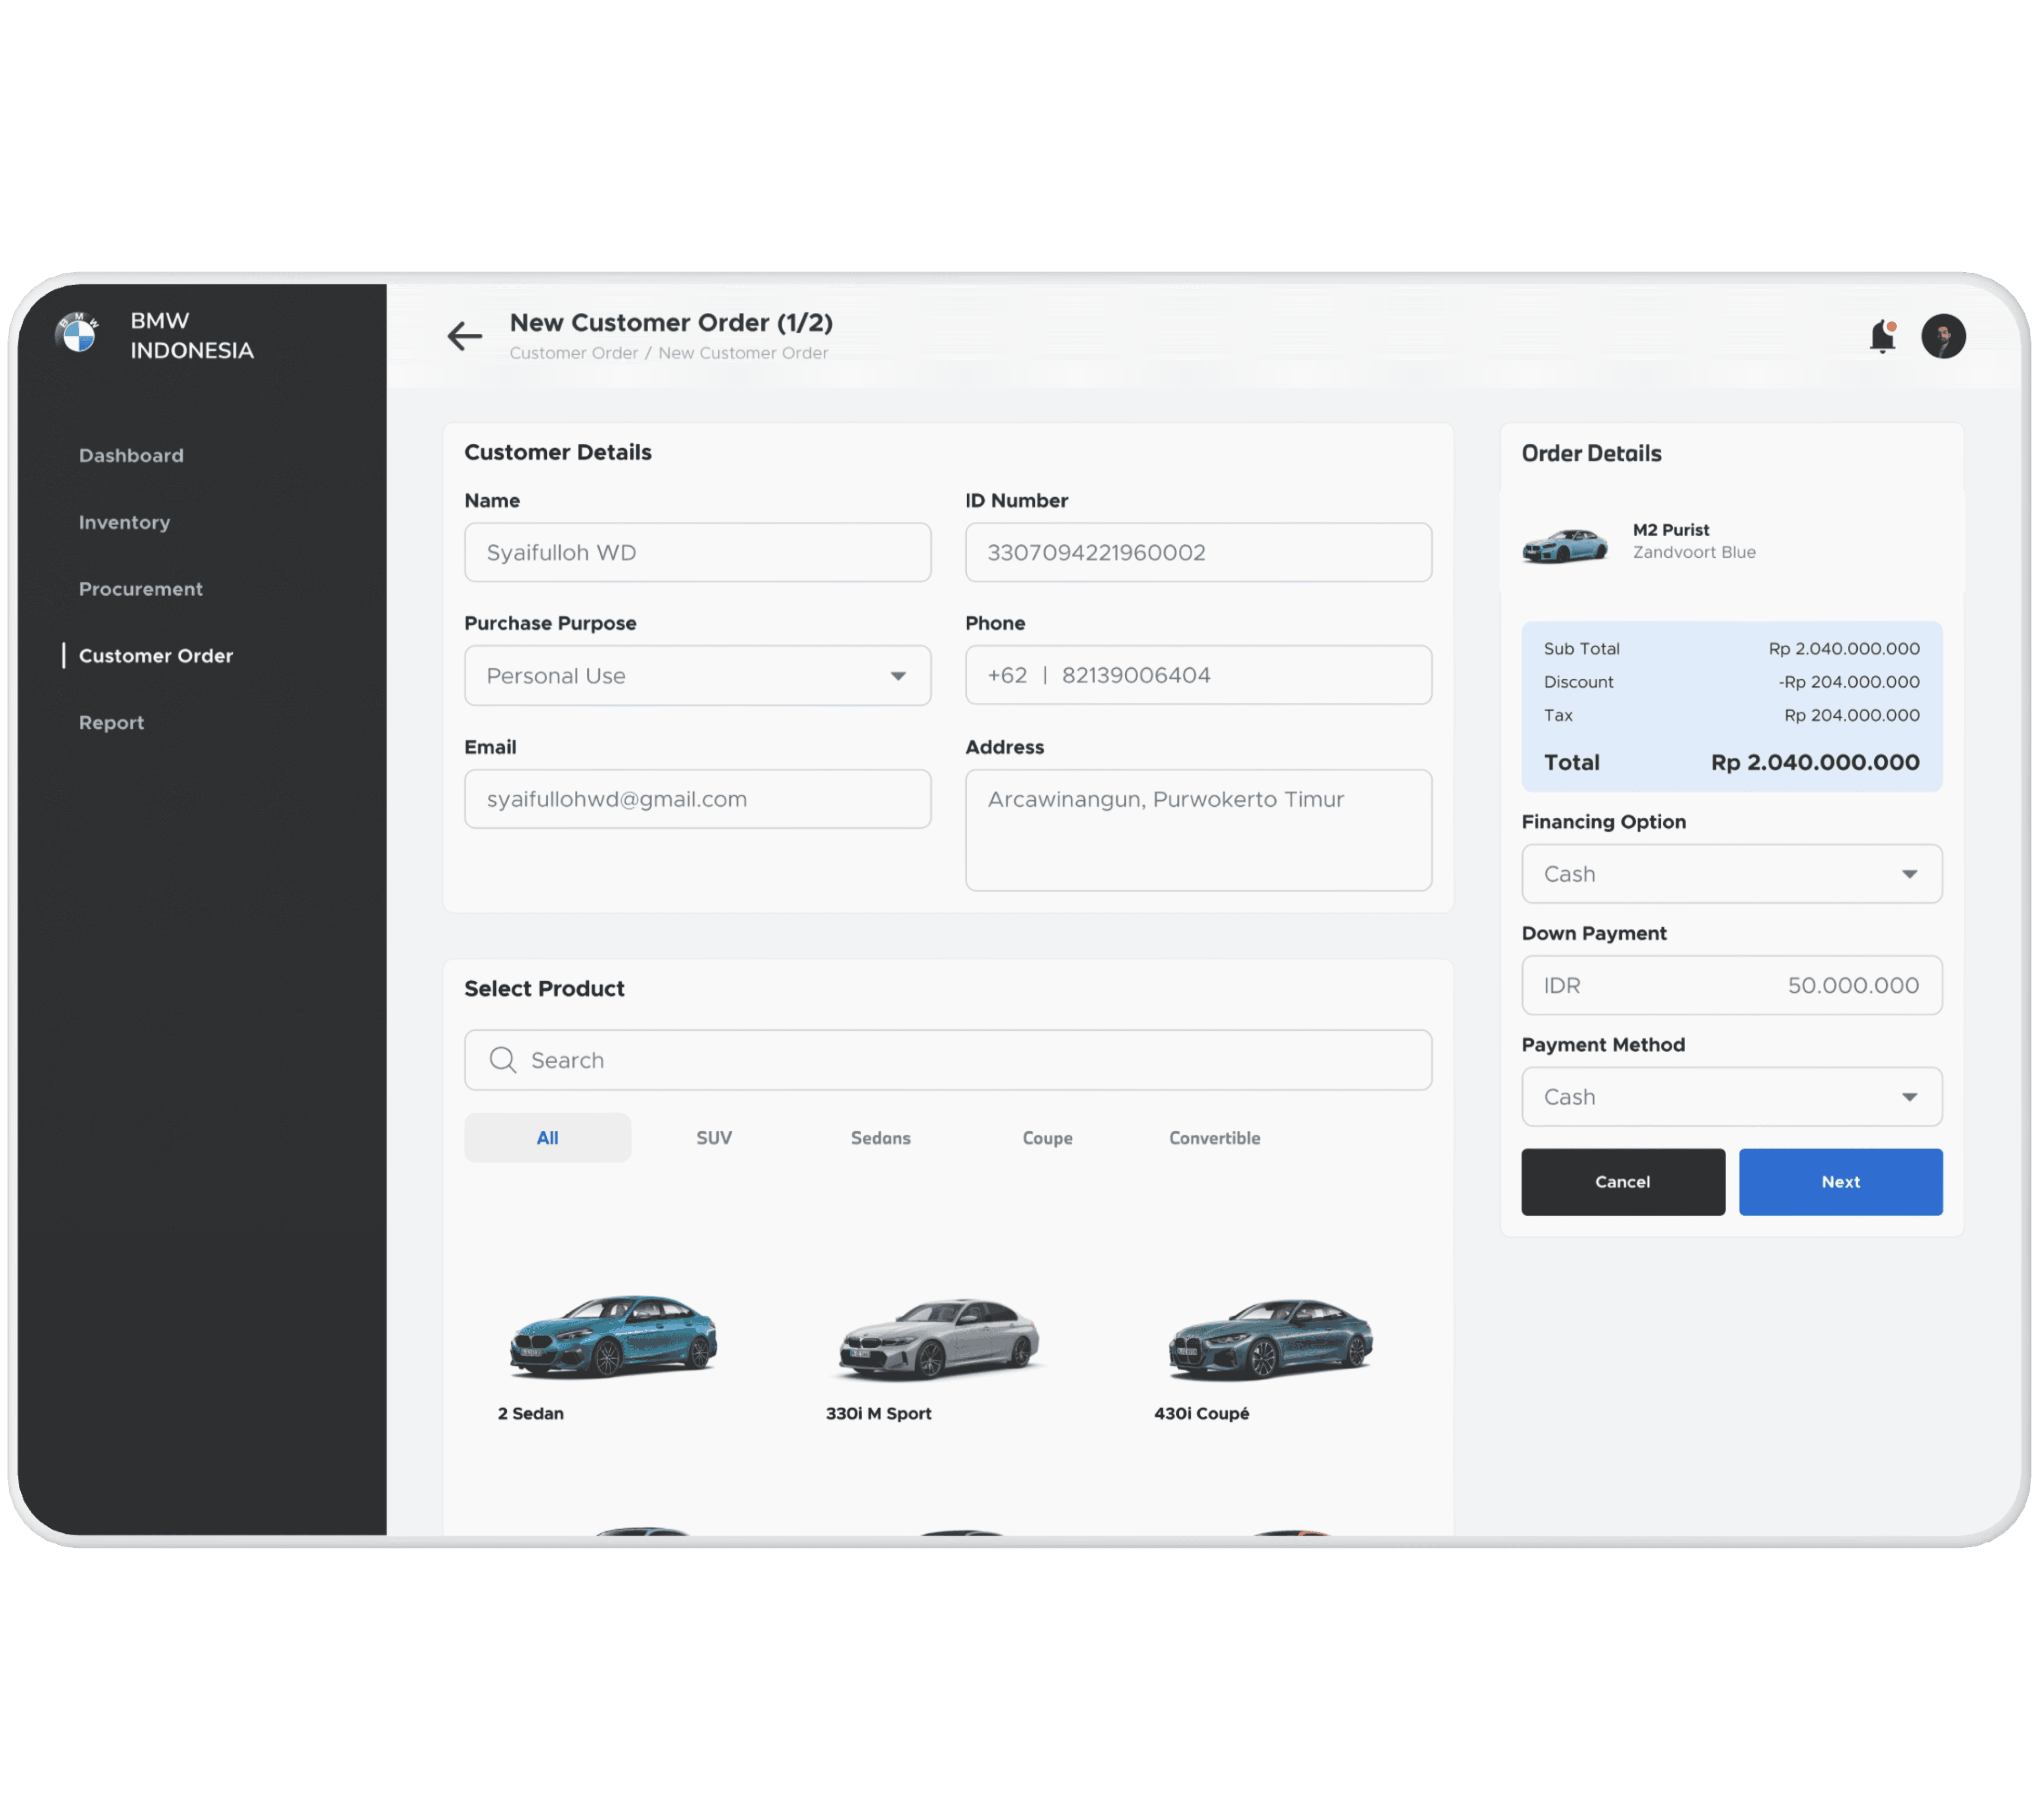This screenshot has height=1820, width=2039.
Task: Filter products by SUV
Action: pos(714,1138)
